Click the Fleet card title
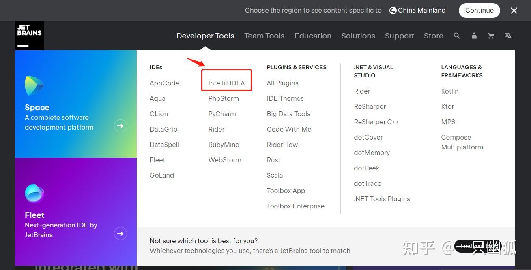Image resolution: width=531 pixels, height=270 pixels. pyautogui.click(x=34, y=215)
